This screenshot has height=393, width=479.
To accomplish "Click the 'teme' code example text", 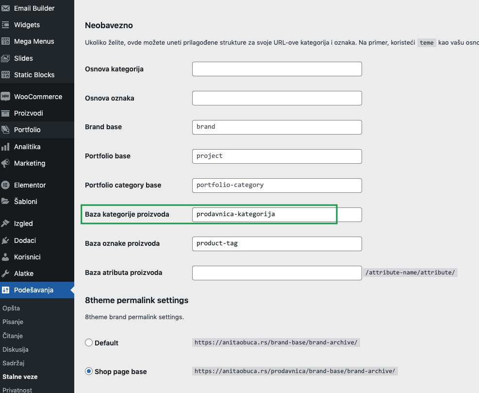I will pos(427,43).
